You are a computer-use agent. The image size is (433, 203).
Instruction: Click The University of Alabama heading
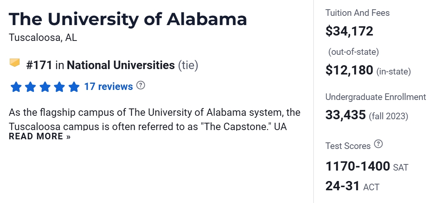(x=128, y=19)
